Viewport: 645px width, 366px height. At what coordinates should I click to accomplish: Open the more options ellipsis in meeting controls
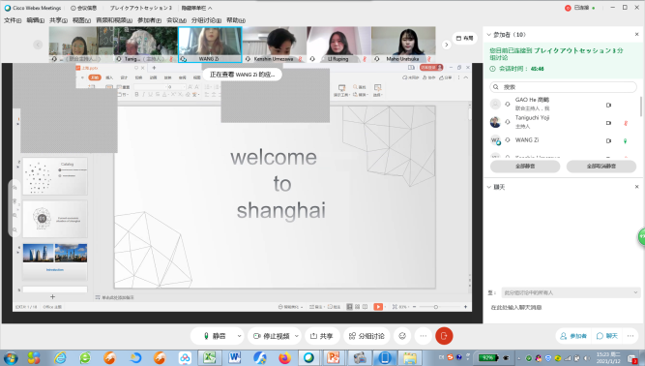click(x=424, y=336)
